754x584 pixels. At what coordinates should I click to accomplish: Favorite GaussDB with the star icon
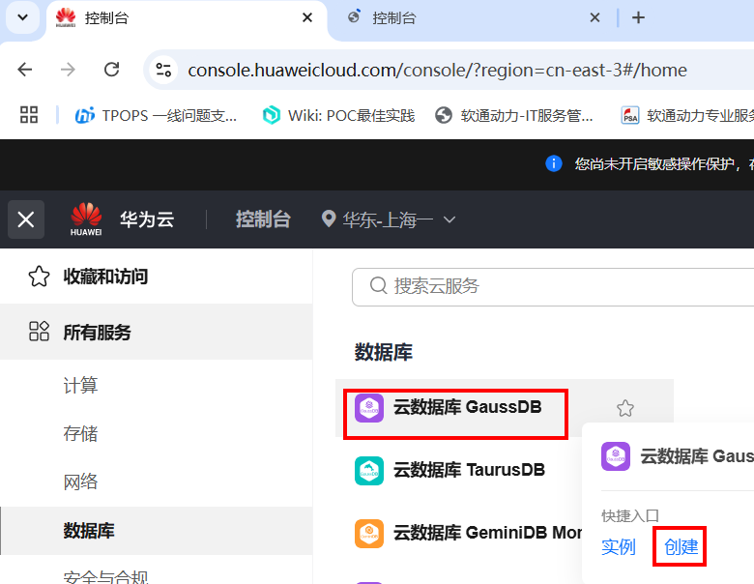(x=625, y=408)
